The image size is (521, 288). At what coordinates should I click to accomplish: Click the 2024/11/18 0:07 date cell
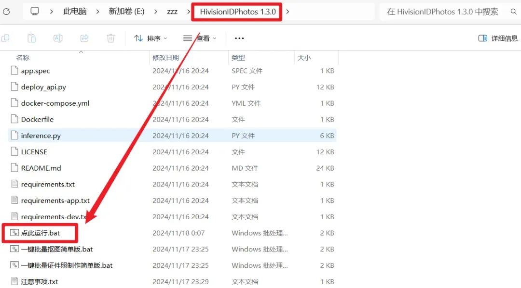click(178, 233)
